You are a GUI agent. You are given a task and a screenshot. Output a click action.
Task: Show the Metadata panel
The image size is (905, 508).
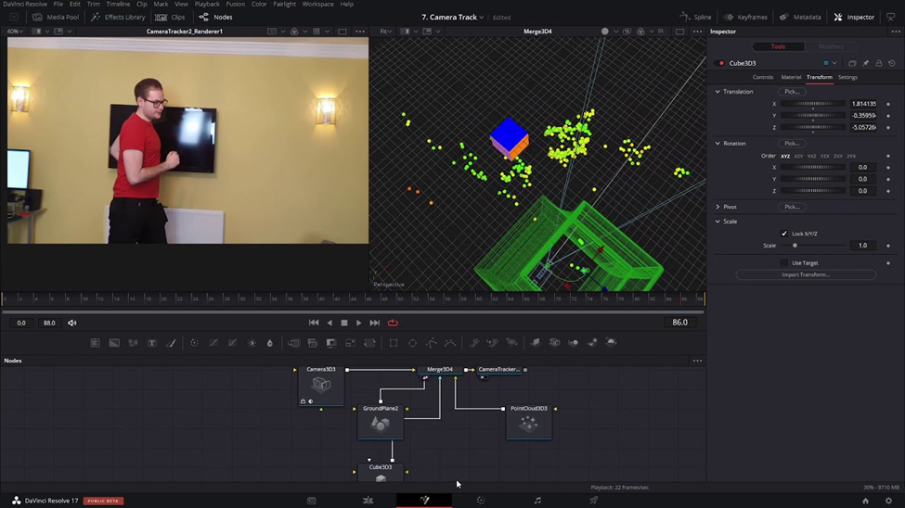coord(800,18)
